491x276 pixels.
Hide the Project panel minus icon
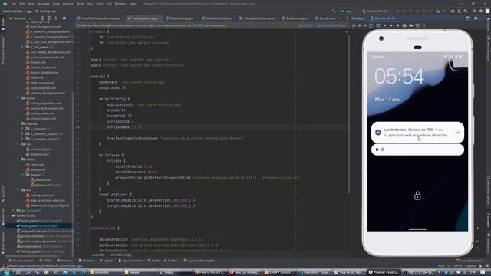71,18
